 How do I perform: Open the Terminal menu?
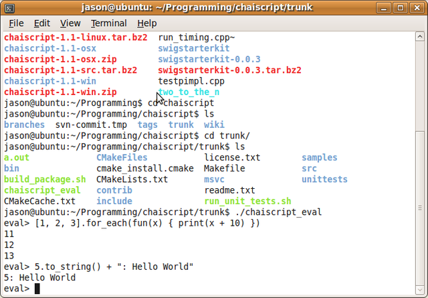[x=108, y=23]
